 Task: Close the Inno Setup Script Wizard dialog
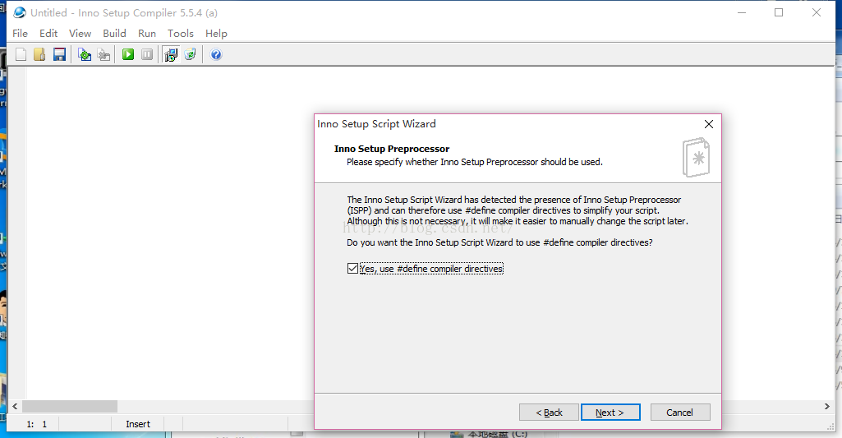tap(709, 124)
